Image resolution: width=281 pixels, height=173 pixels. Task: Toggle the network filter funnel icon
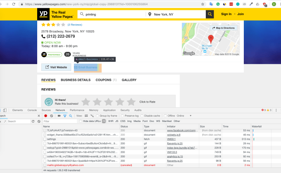(65, 116)
